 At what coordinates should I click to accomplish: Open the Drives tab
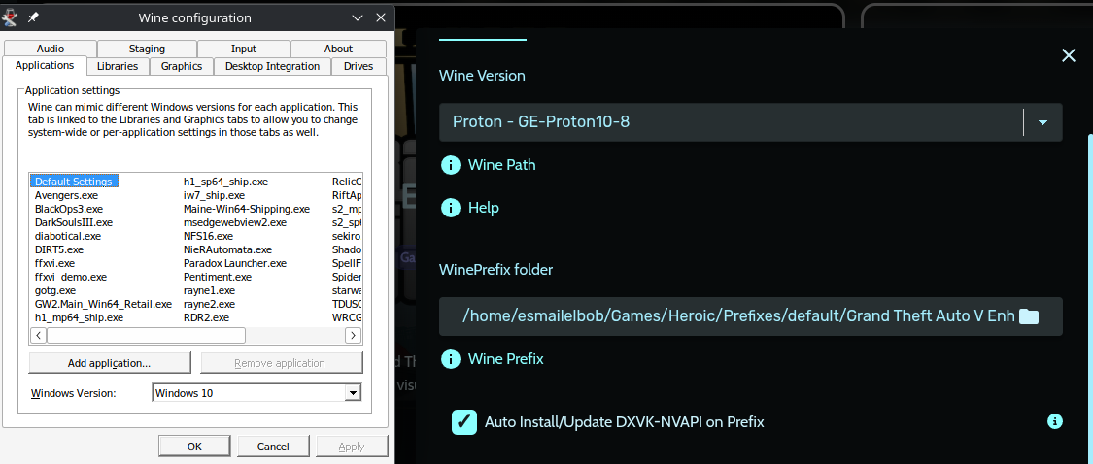tap(359, 66)
